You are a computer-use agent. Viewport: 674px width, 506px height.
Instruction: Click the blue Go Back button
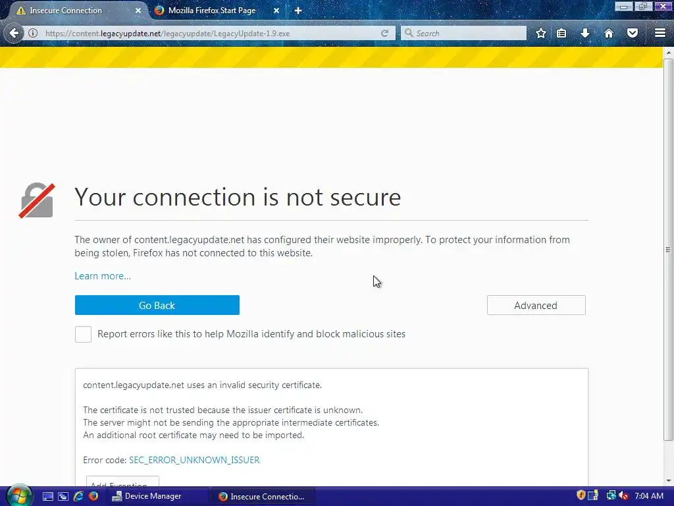click(x=157, y=305)
